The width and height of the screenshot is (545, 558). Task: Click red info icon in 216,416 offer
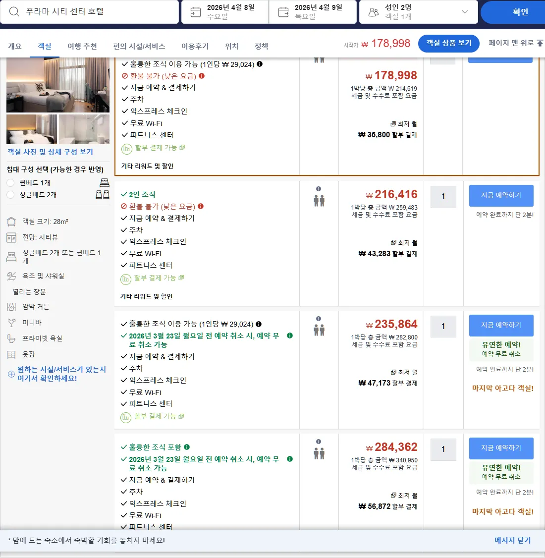point(201,206)
